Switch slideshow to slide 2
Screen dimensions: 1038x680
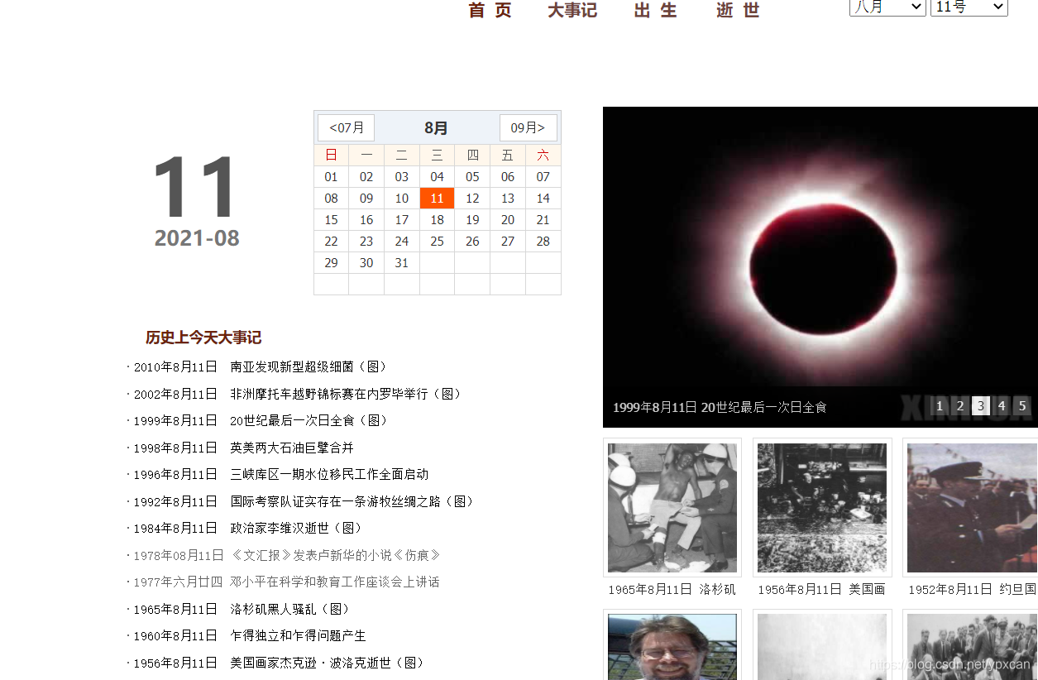tap(960, 405)
